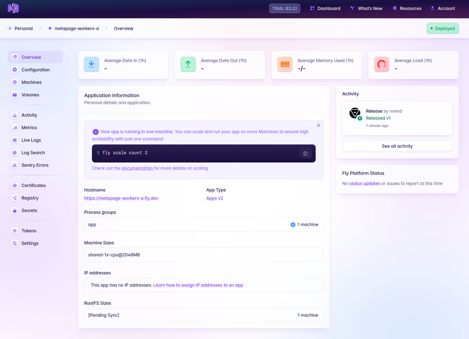The width and height of the screenshot is (469, 339).
Task: Click the Average Data In download icon
Action: point(91,64)
